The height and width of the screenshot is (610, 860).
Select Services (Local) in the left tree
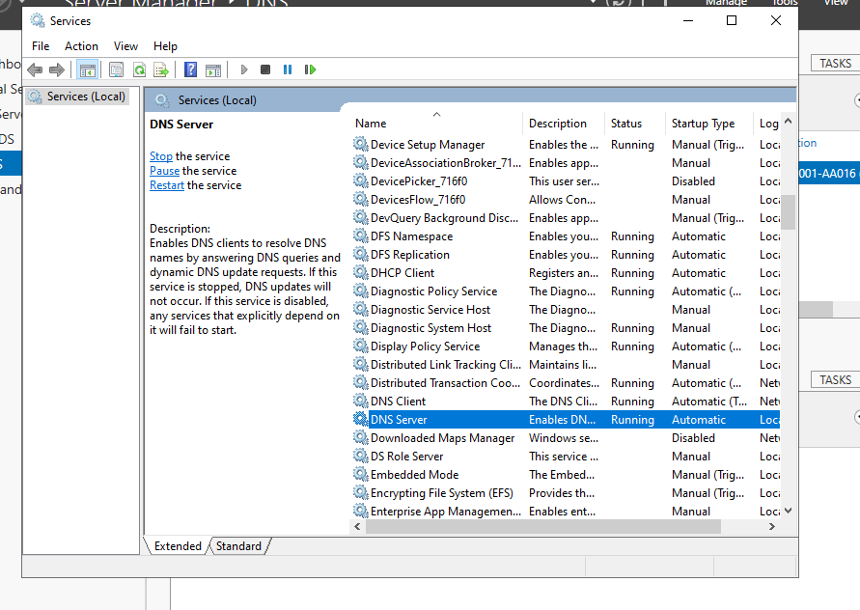click(x=86, y=97)
